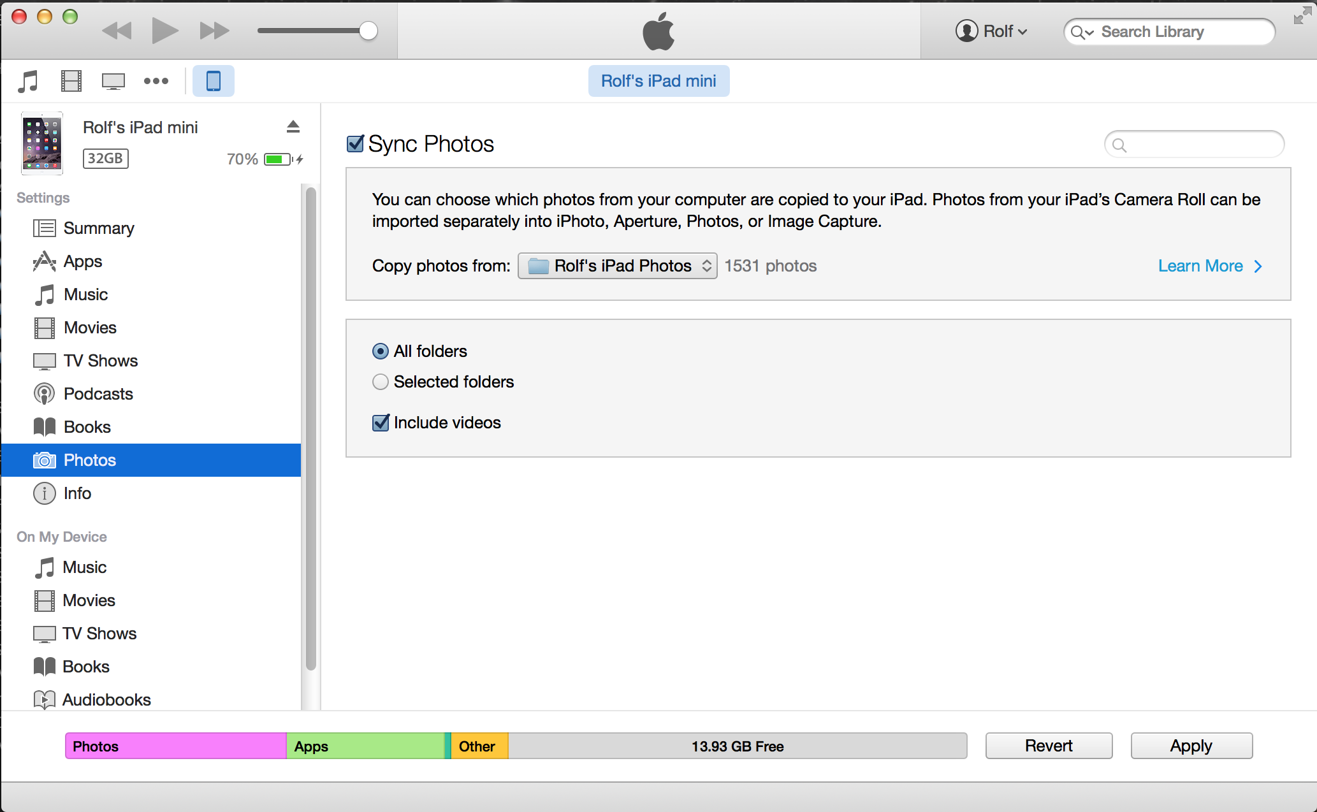Open Podcasts settings in the sidebar
This screenshot has width=1317, height=812.
point(98,394)
